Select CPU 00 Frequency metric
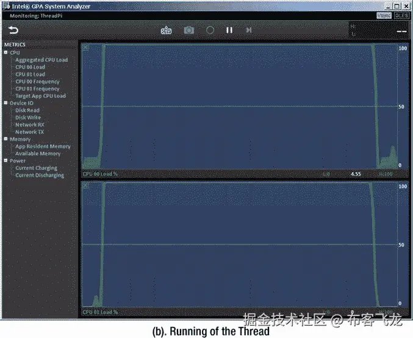413x338 pixels. [x=37, y=81]
